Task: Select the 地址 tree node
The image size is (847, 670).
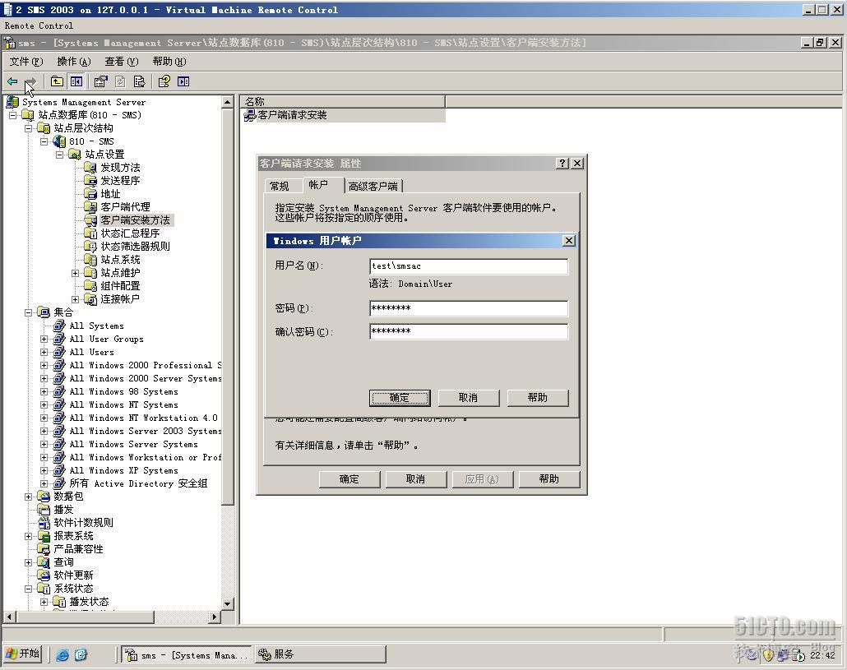Action: tap(110, 194)
